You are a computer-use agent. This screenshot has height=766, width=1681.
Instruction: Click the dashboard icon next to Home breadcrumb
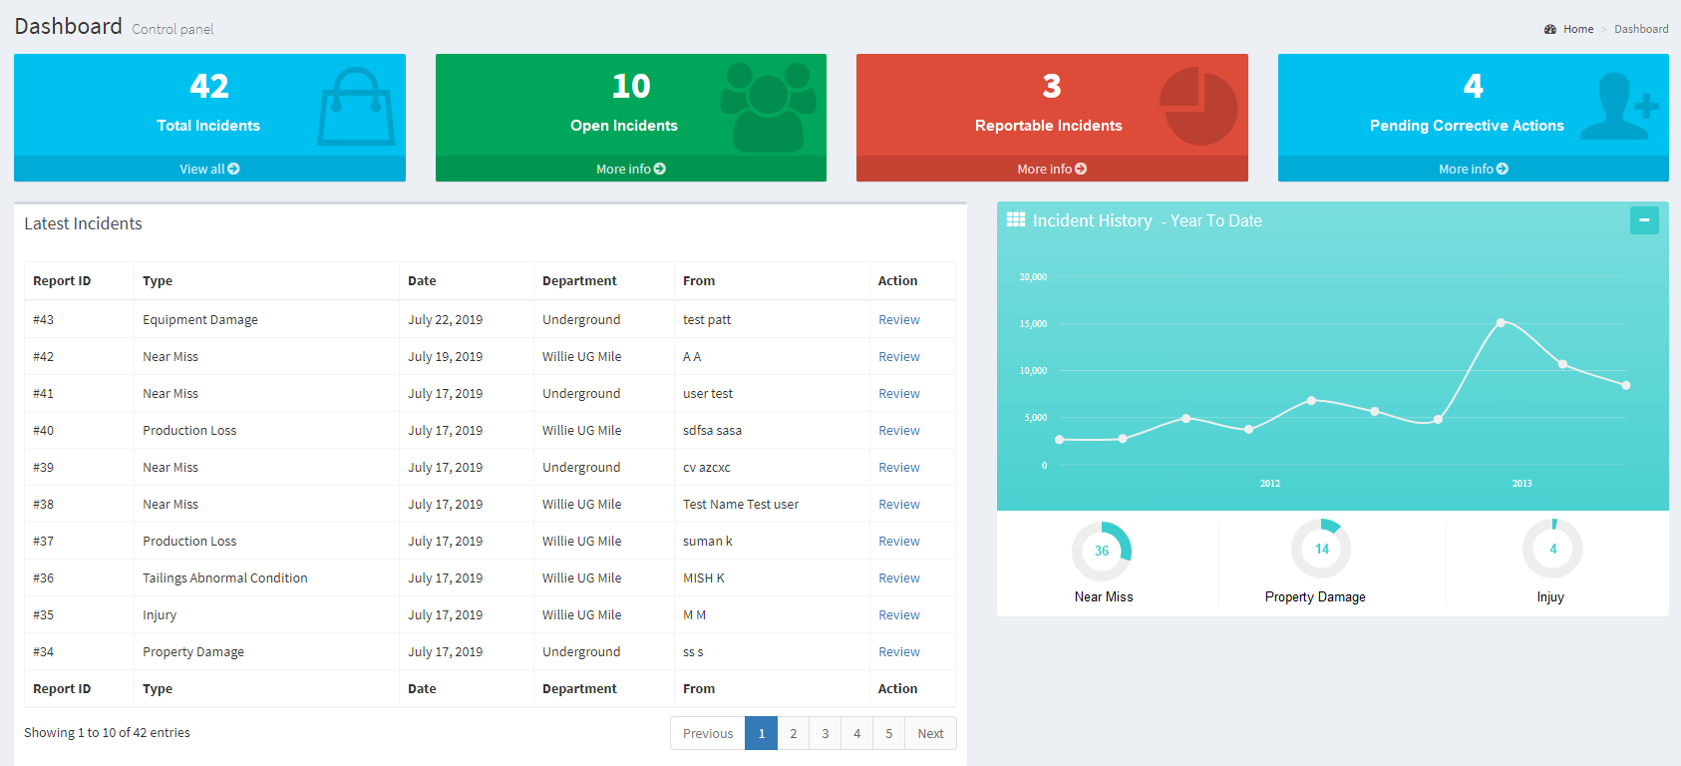(1549, 29)
